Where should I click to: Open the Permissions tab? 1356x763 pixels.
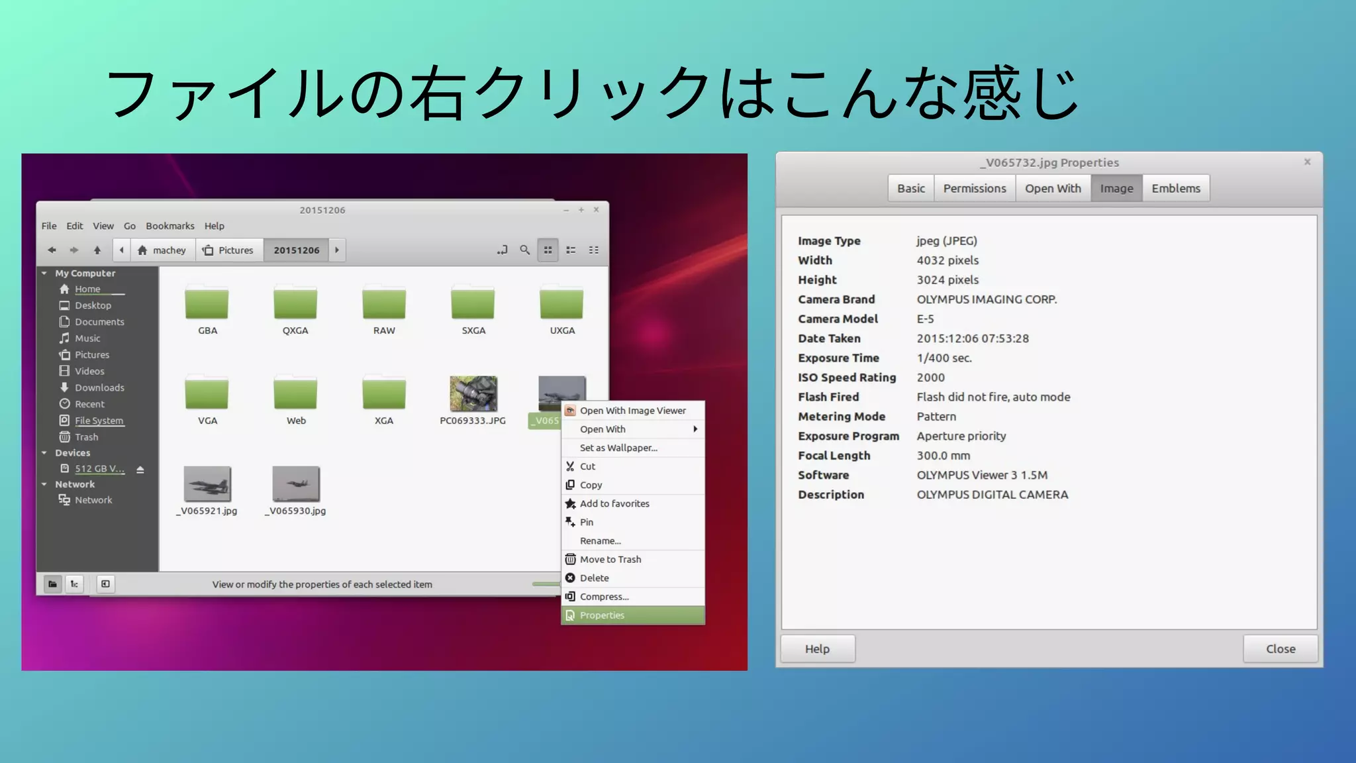(x=974, y=189)
